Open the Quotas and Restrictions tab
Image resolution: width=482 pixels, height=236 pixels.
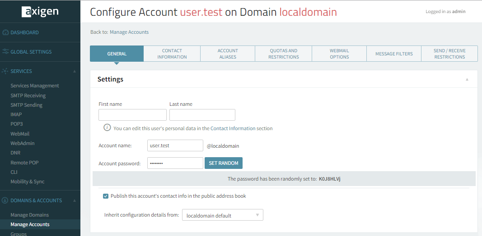click(x=283, y=54)
